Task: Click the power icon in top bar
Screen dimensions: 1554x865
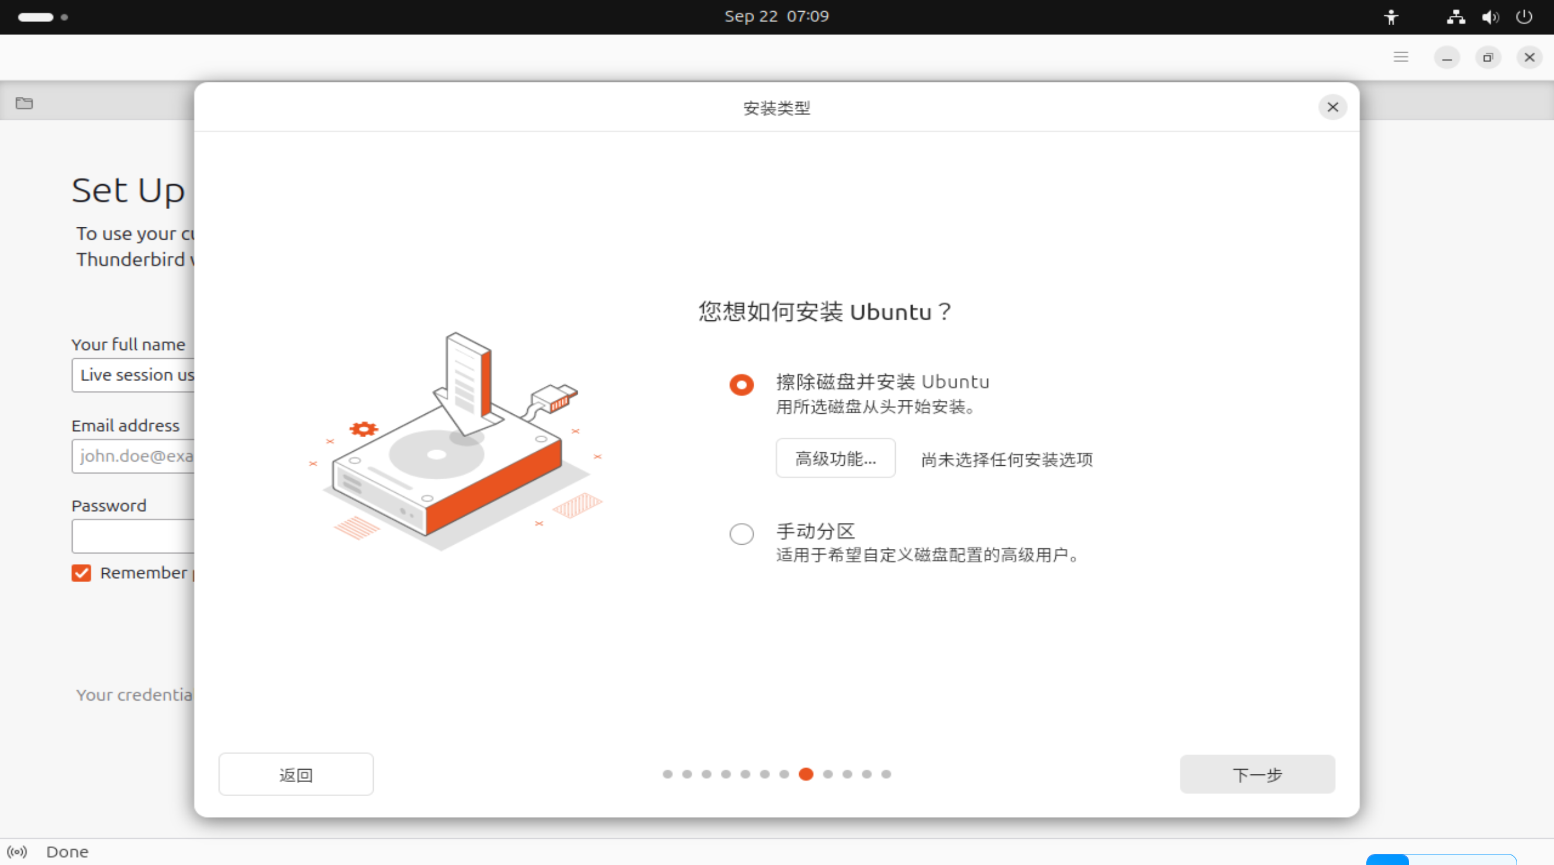Action: 1524,17
